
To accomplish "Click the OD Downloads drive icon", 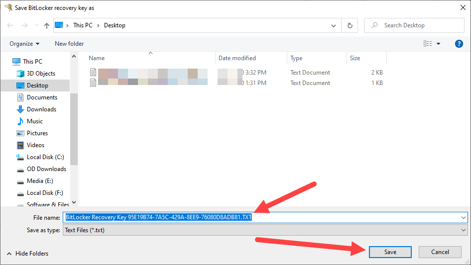I will 20,170.
